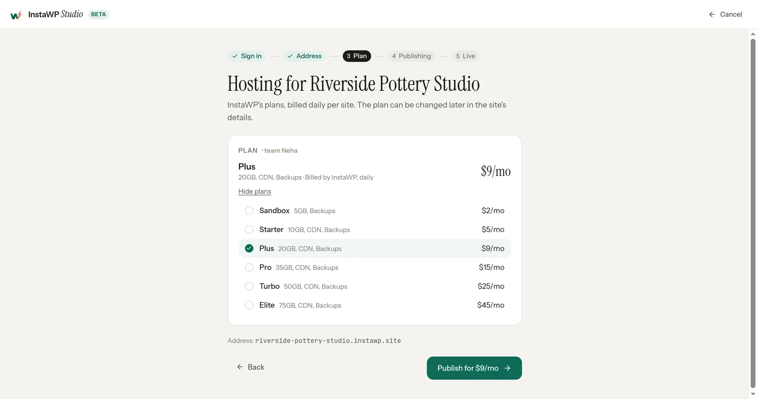Pick the Turbo plan radio button
Viewport: 757px width, 399px height.
coord(249,286)
